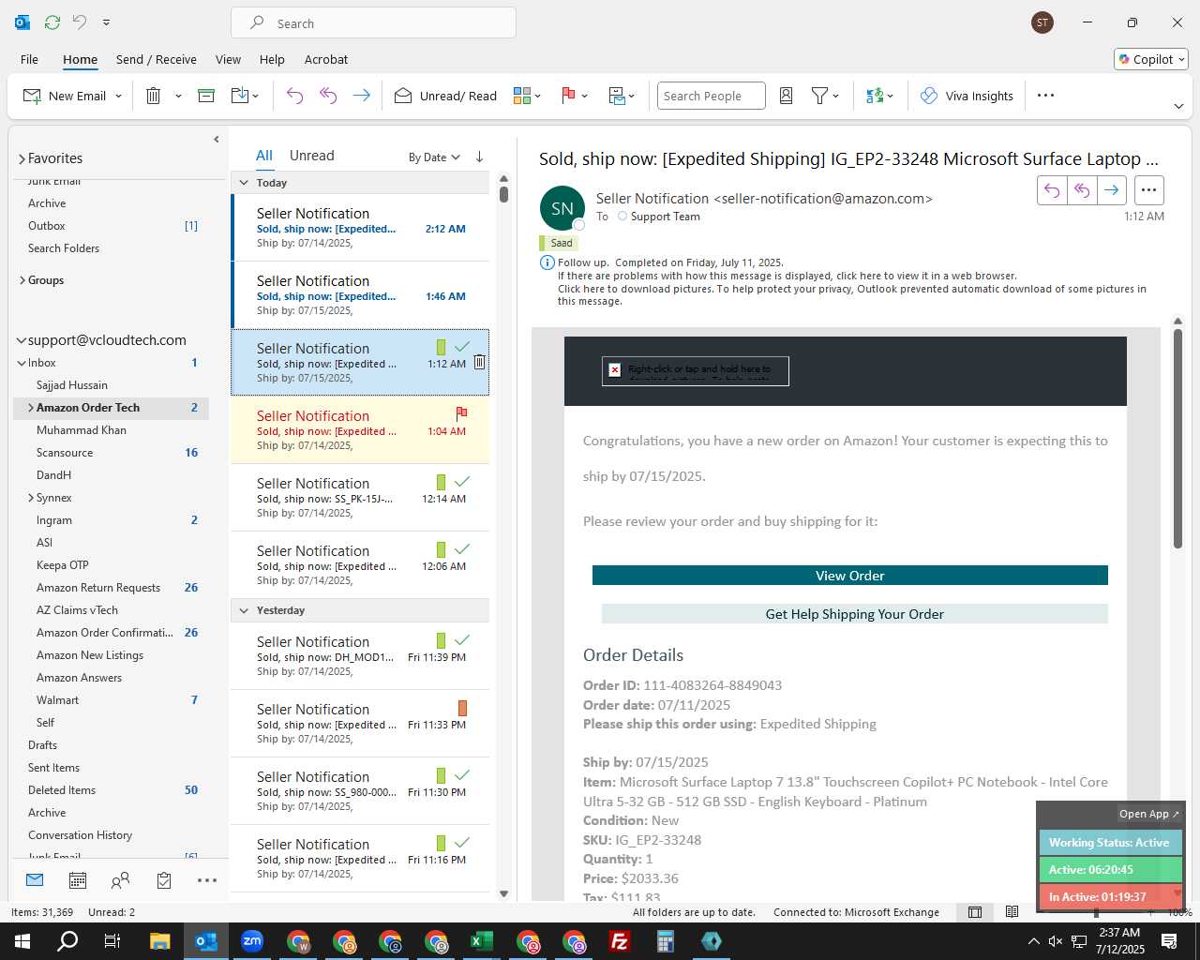This screenshot has height=960, width=1200.
Task: Toggle the completed checkmark on the 12:06 AM message
Action: (461, 549)
